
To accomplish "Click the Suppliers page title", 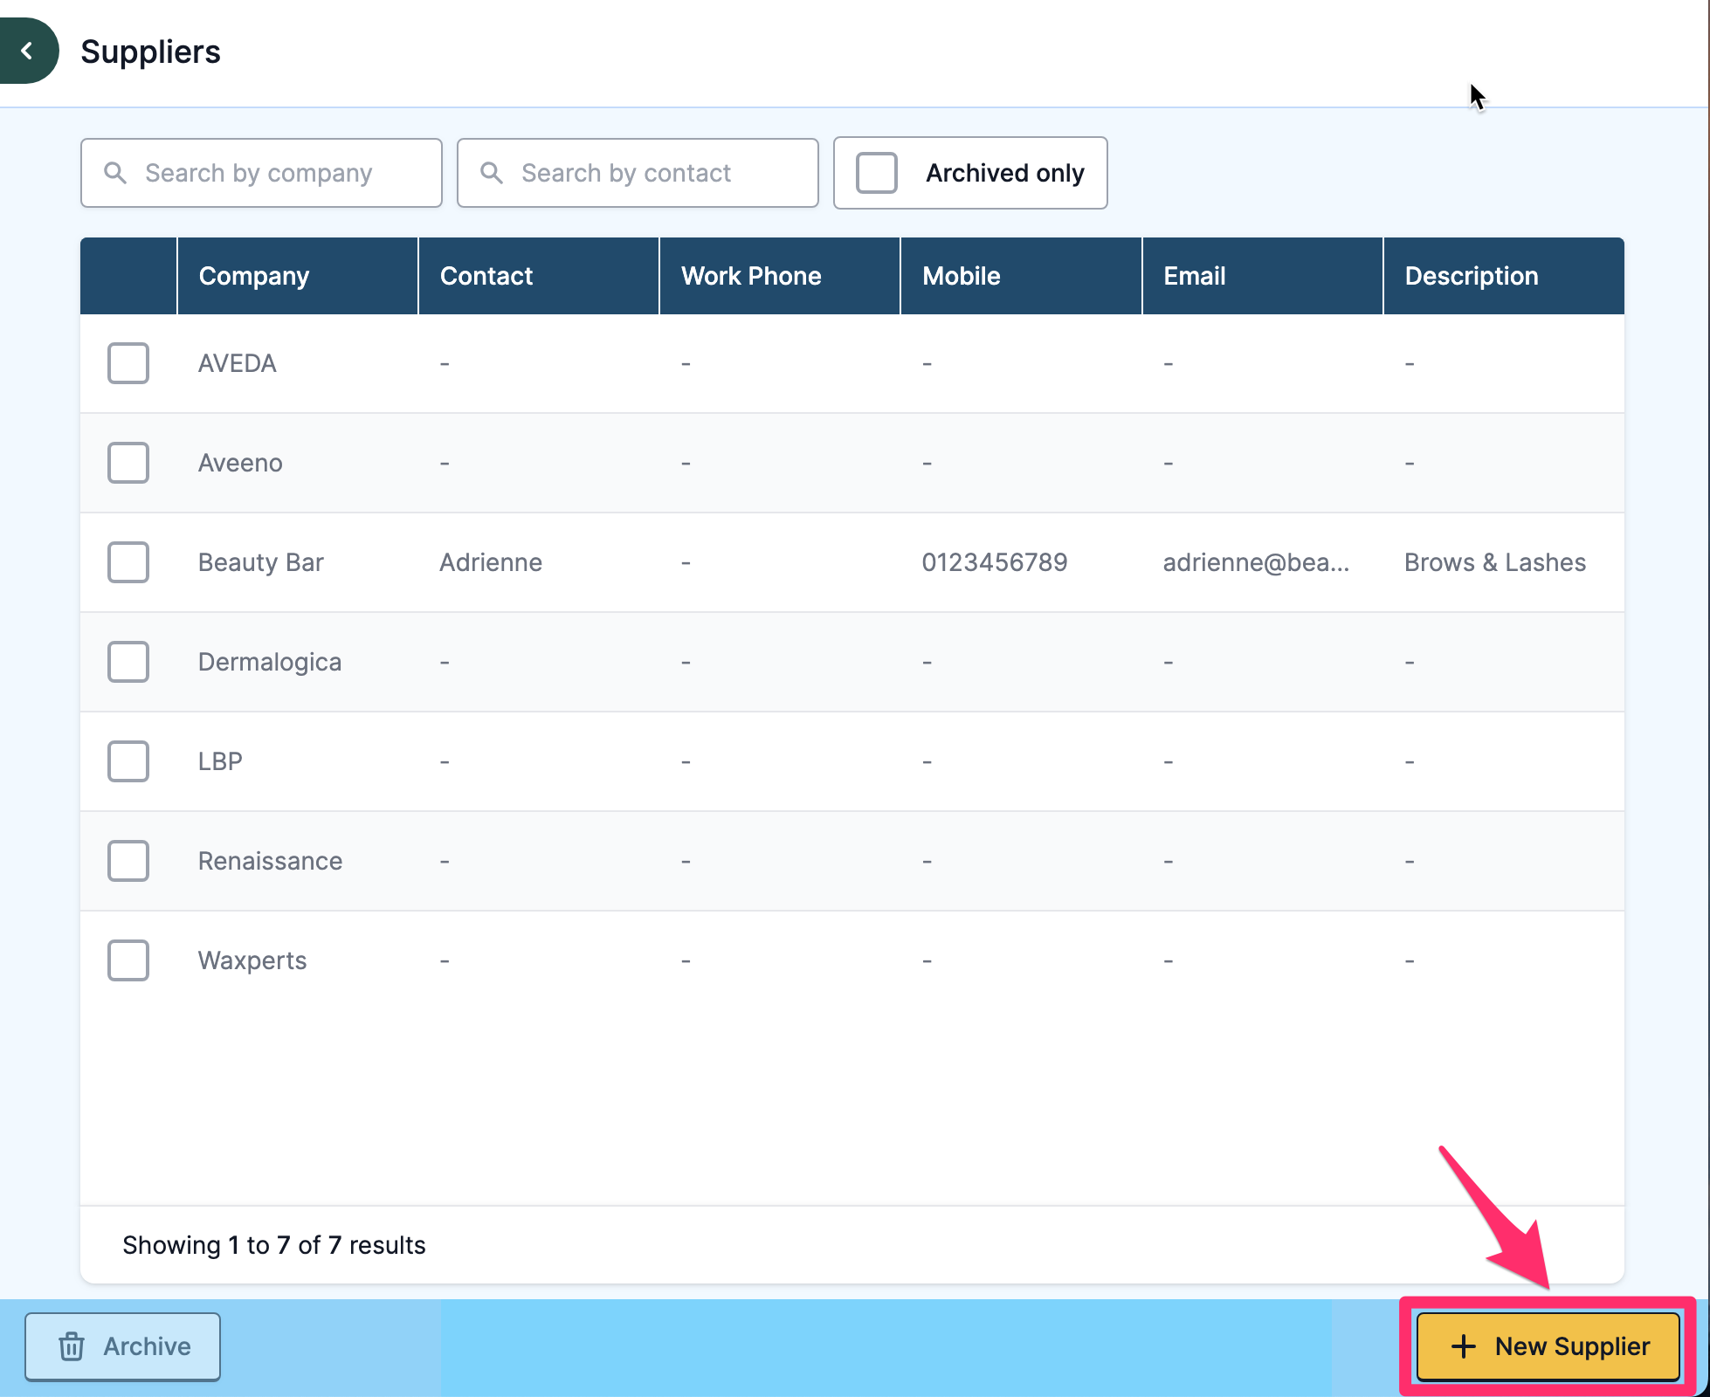I will [150, 52].
